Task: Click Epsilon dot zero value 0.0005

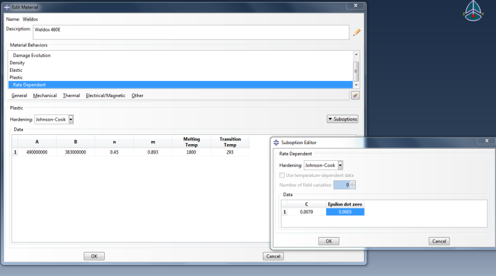Action: (345, 212)
